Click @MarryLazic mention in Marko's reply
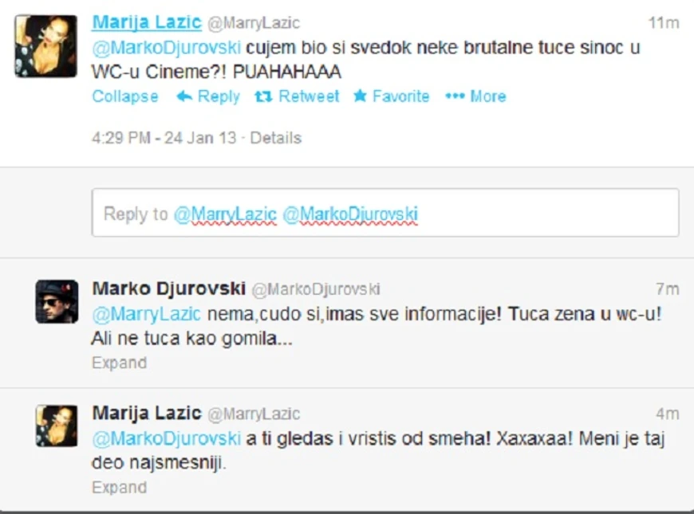The image size is (694, 514). pyautogui.click(x=146, y=314)
